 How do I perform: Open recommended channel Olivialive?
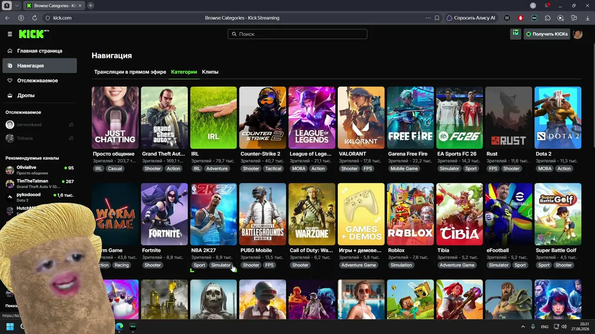pos(40,170)
